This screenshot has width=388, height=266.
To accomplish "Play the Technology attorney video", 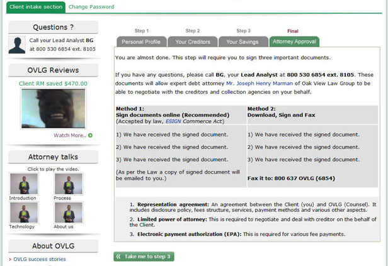I will click(x=24, y=213).
